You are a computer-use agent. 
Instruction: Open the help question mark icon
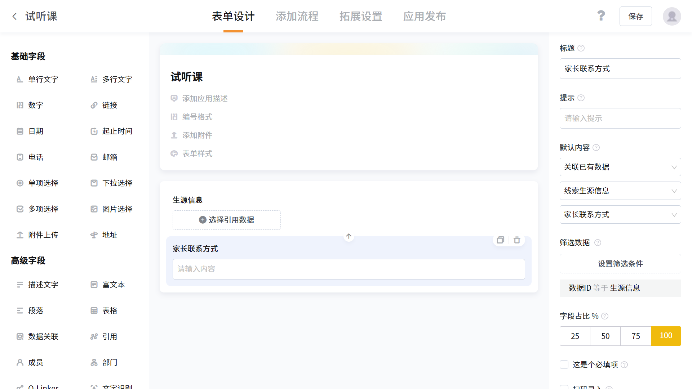point(601,16)
